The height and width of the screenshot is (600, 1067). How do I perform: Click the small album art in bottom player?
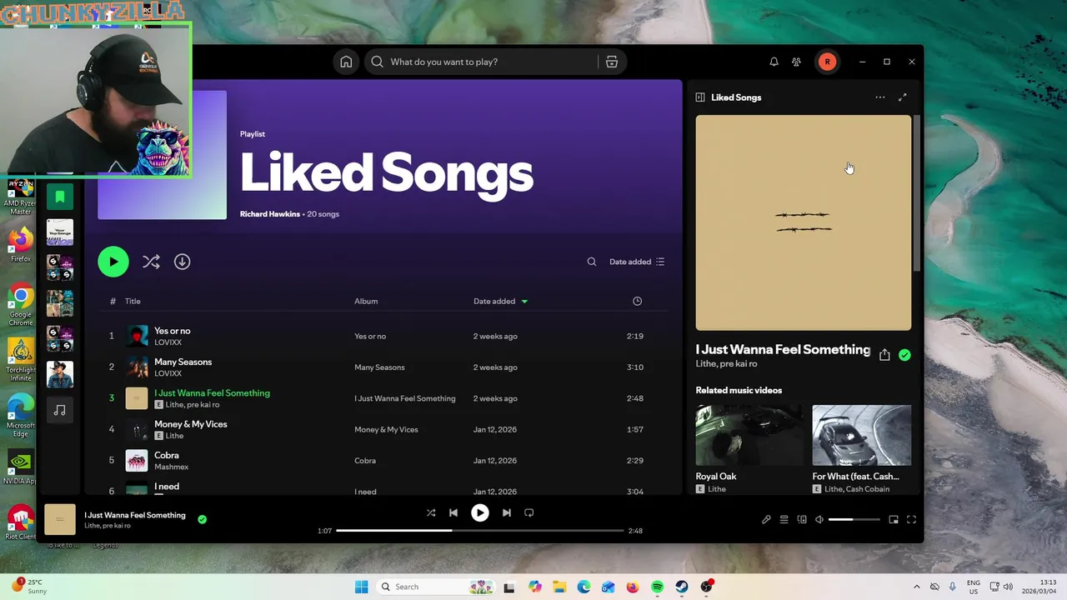pyautogui.click(x=60, y=519)
